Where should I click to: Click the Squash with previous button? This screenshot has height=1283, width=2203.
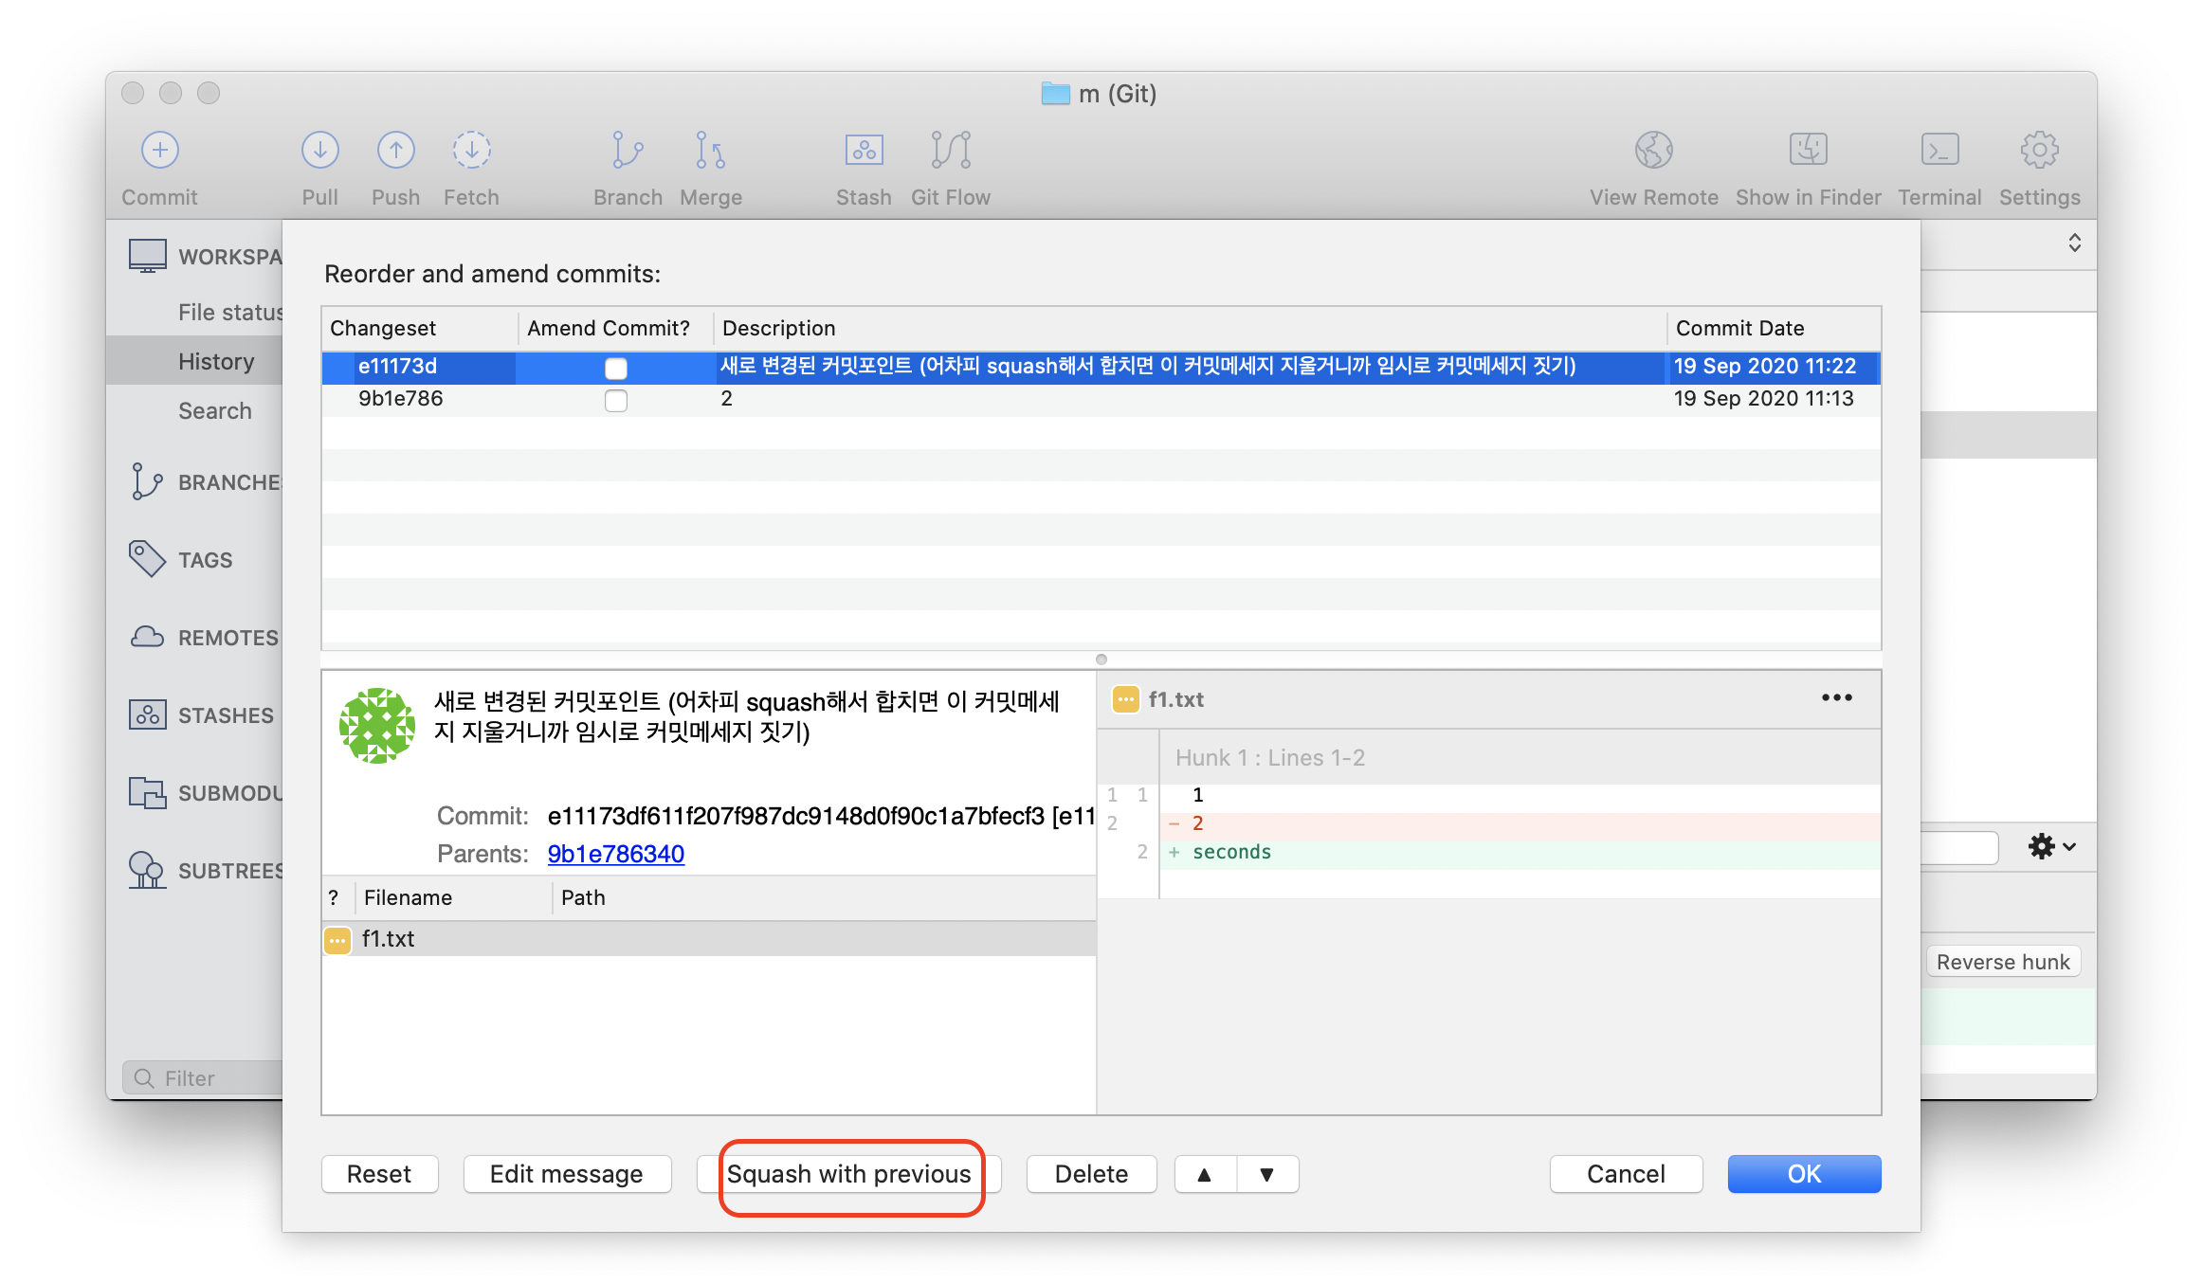[848, 1174]
